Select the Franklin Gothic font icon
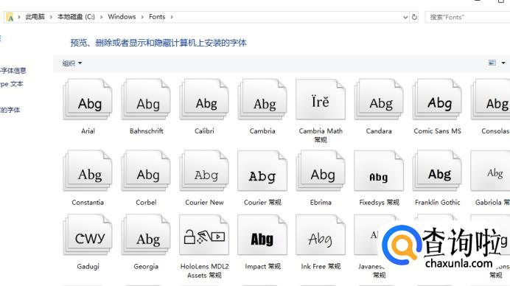Screen dimensions: 510x286 point(437,171)
